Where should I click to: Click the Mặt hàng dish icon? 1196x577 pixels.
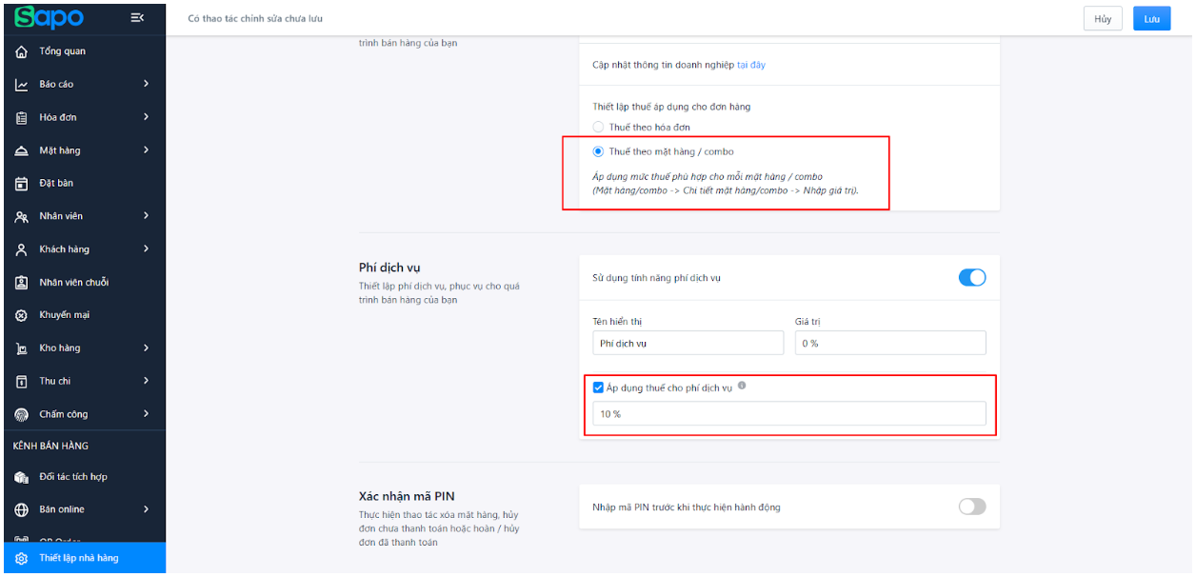point(21,150)
